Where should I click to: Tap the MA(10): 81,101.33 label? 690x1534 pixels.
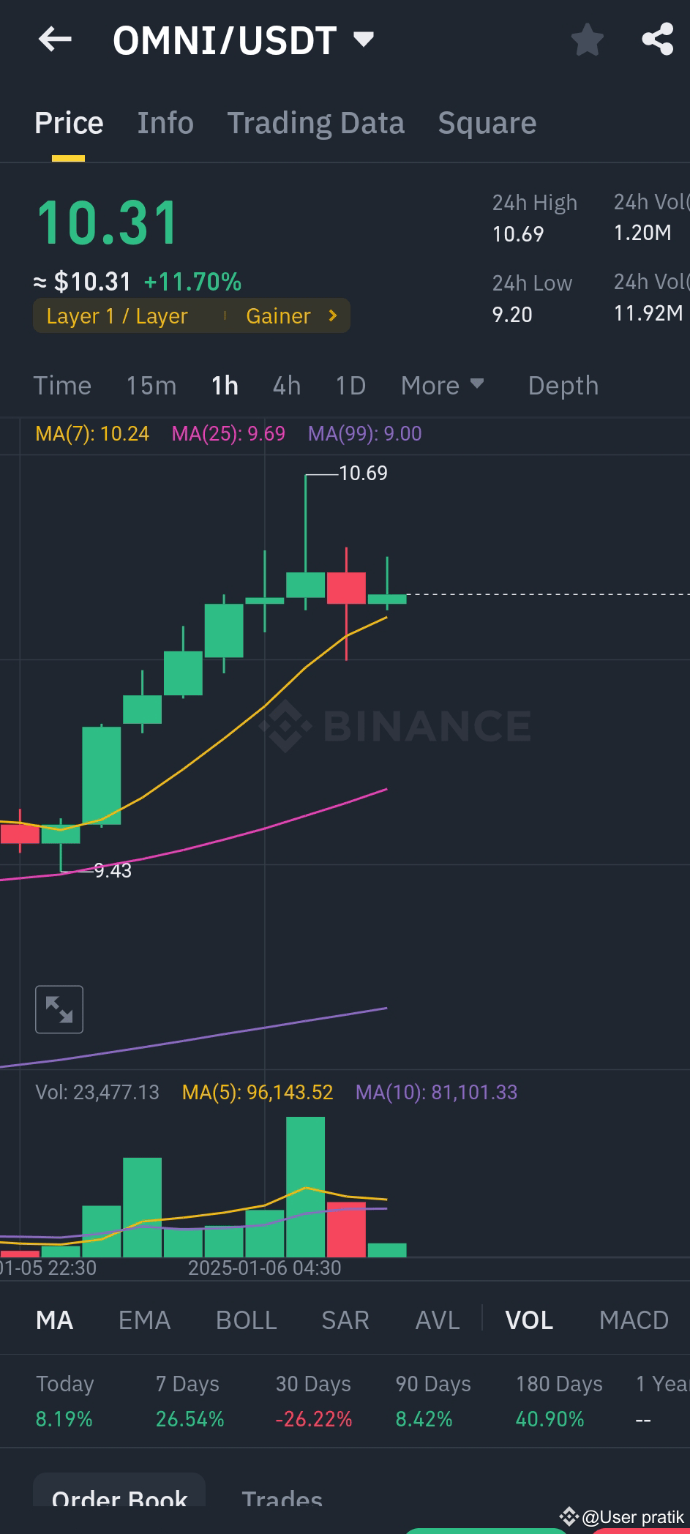[x=436, y=1092]
